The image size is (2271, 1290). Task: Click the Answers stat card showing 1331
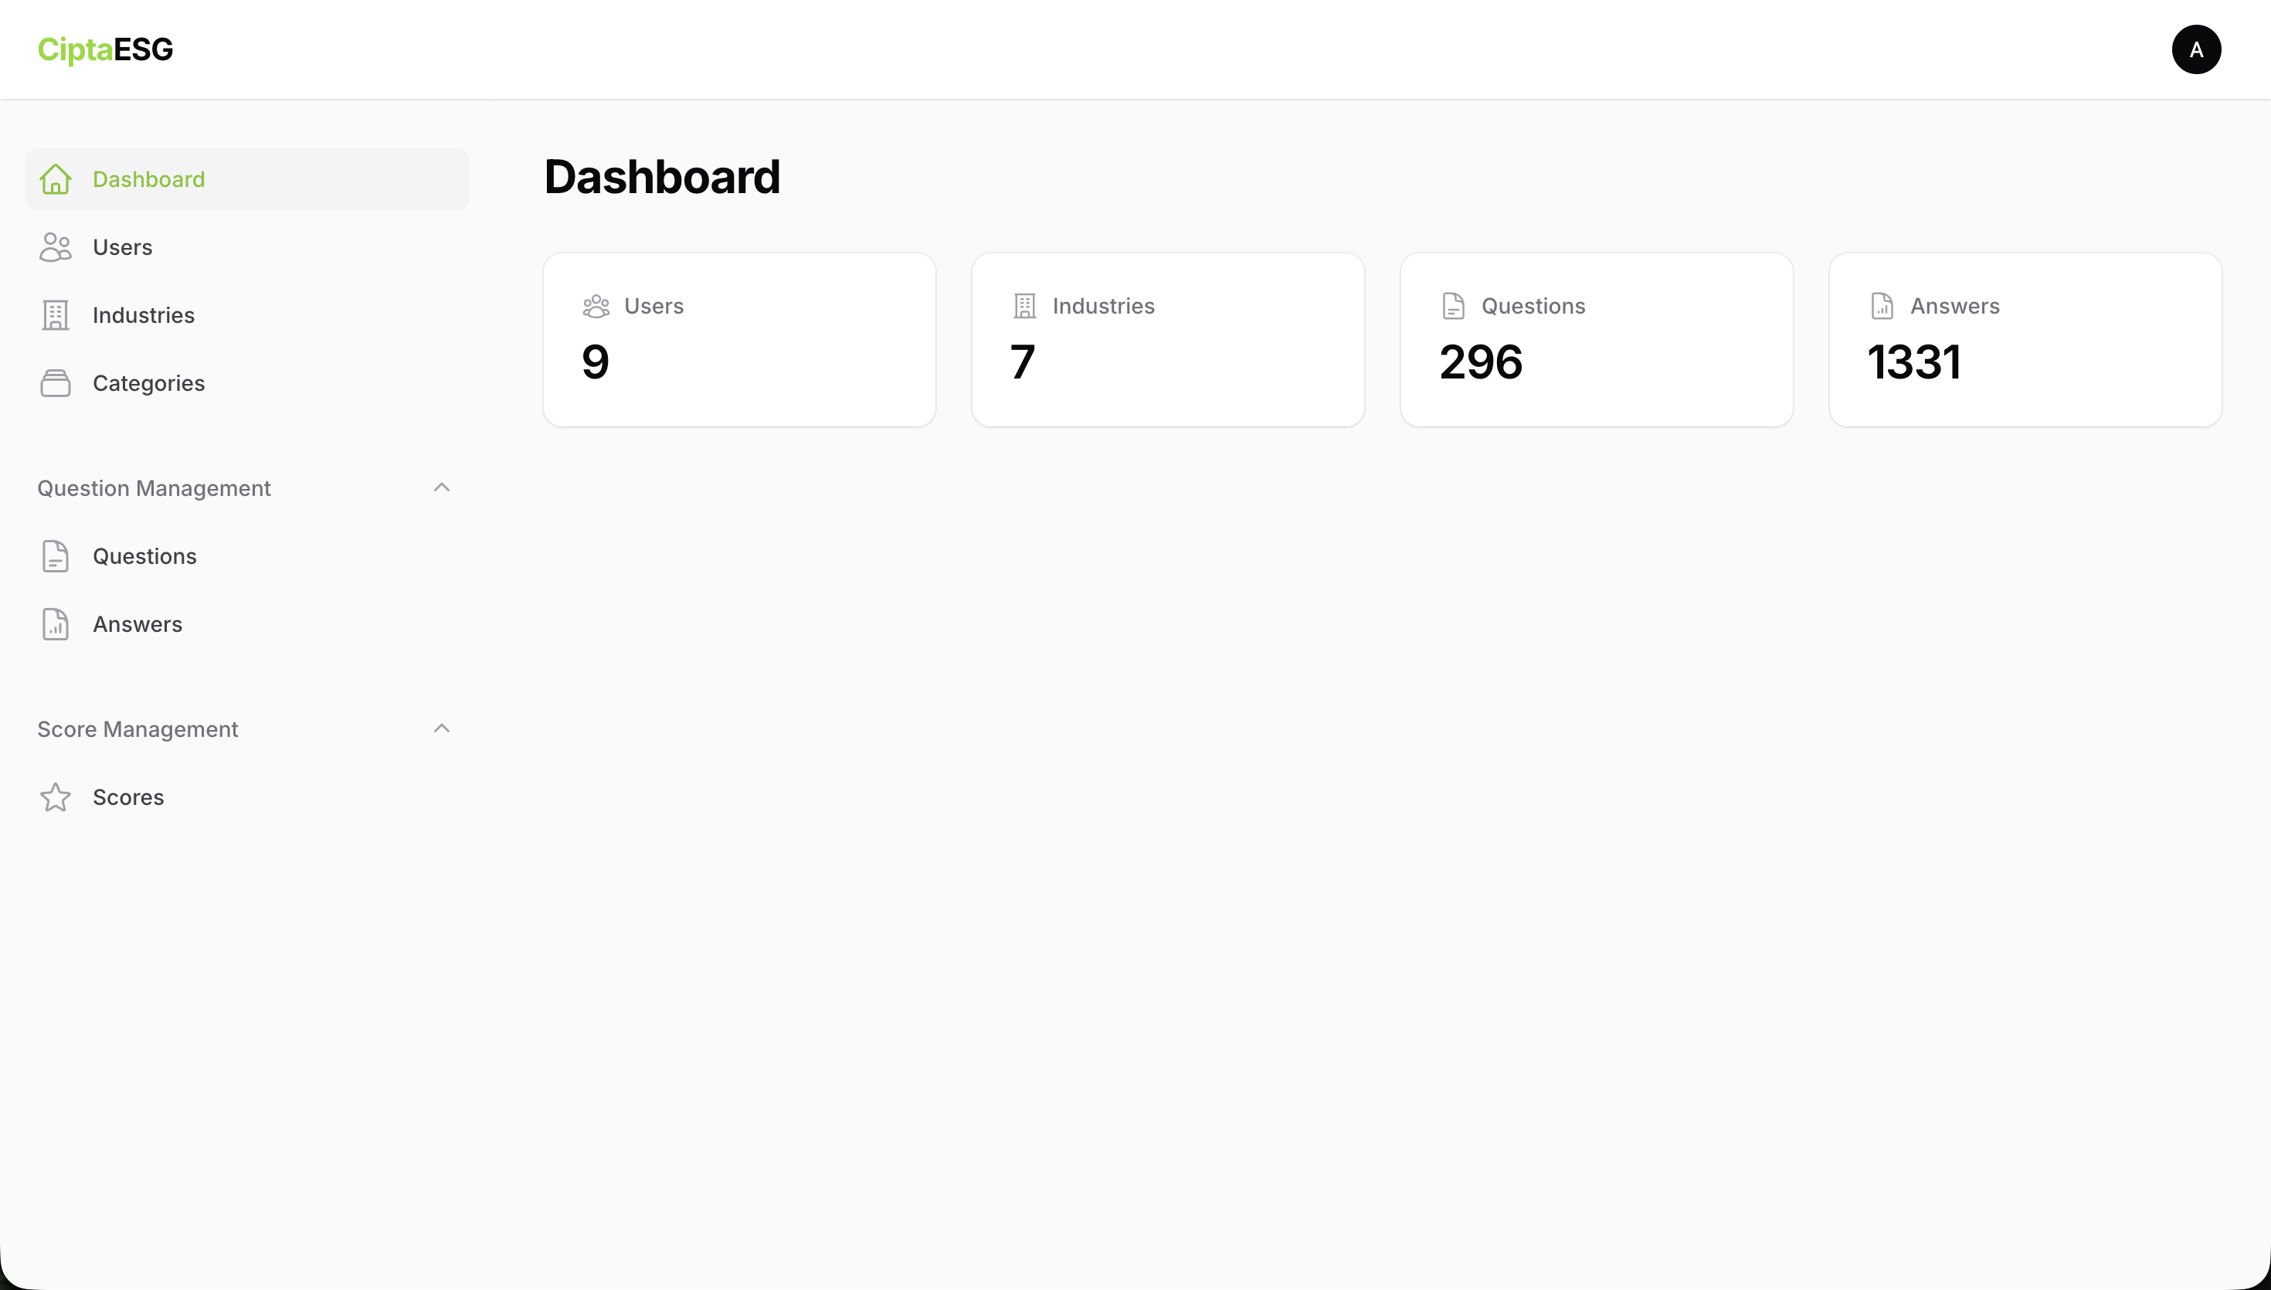coord(2025,340)
